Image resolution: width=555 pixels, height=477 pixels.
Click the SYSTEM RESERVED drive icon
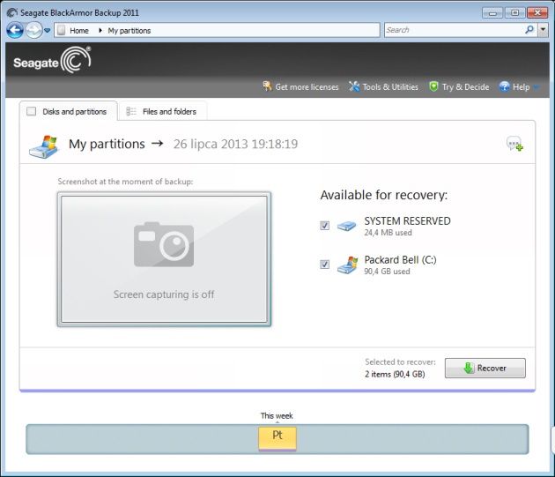pos(346,226)
